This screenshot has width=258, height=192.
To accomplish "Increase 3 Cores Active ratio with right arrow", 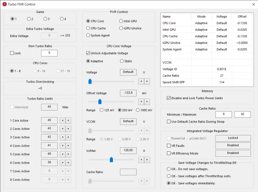I will coord(68,137).
